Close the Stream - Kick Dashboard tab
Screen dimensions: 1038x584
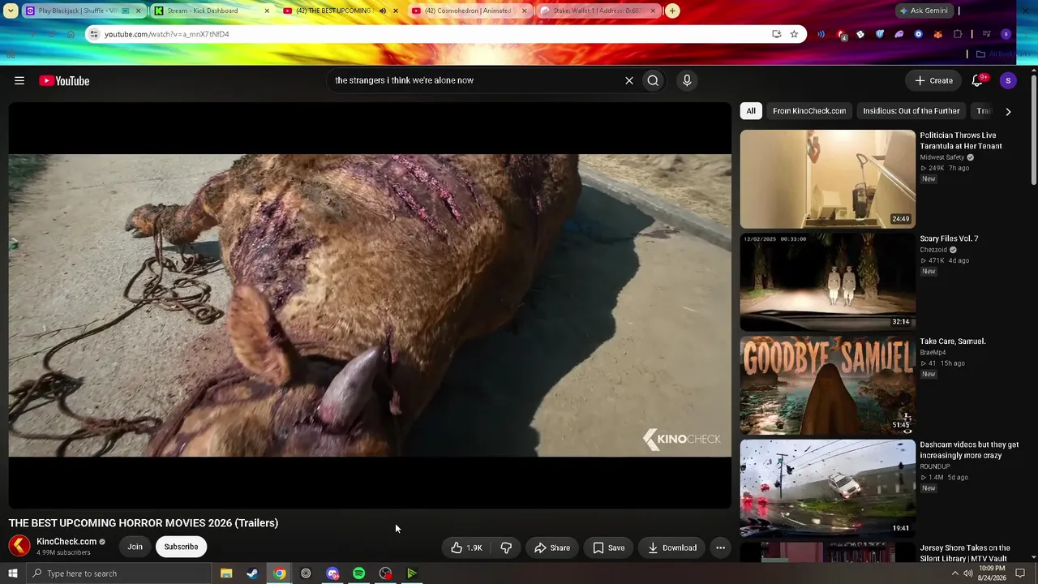coord(267,11)
